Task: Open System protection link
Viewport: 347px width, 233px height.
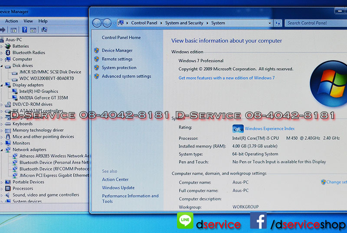Action: (x=119, y=68)
